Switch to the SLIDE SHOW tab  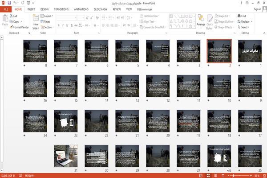101,9
